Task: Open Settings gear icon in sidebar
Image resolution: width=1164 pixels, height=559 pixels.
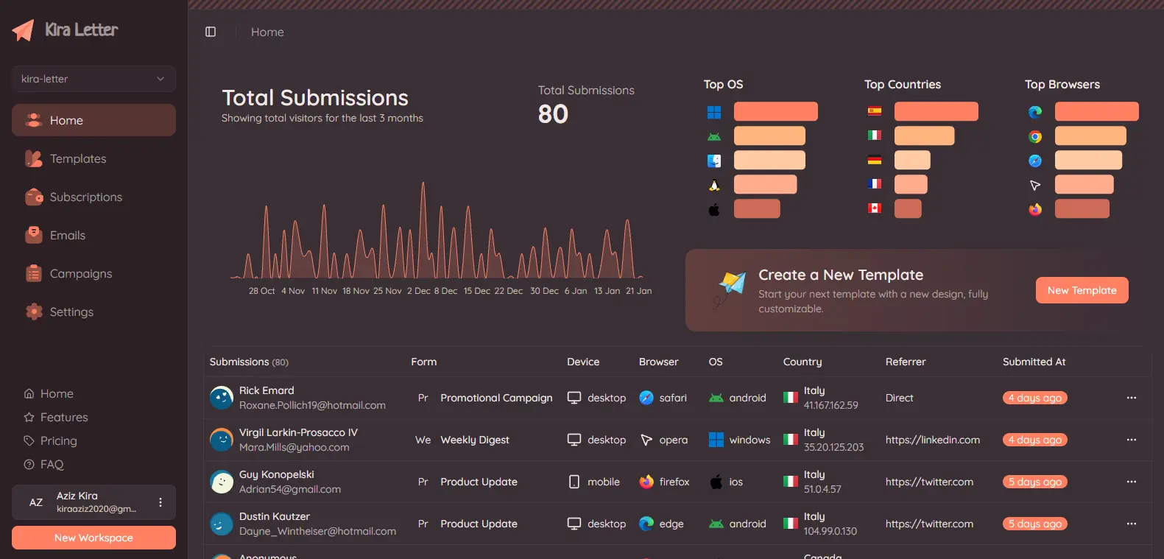Action: pos(34,312)
